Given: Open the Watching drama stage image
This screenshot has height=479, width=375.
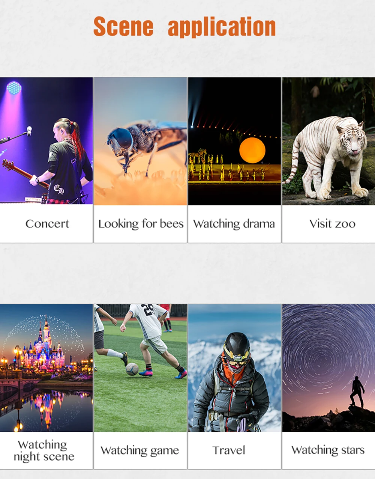Looking at the screenshot, I should [234, 141].
